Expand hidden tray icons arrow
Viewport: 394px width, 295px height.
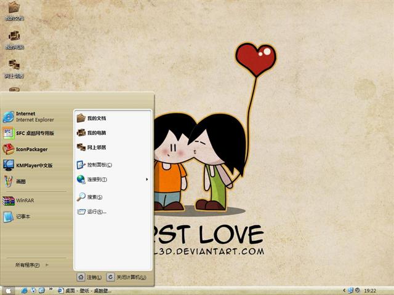coord(344,291)
